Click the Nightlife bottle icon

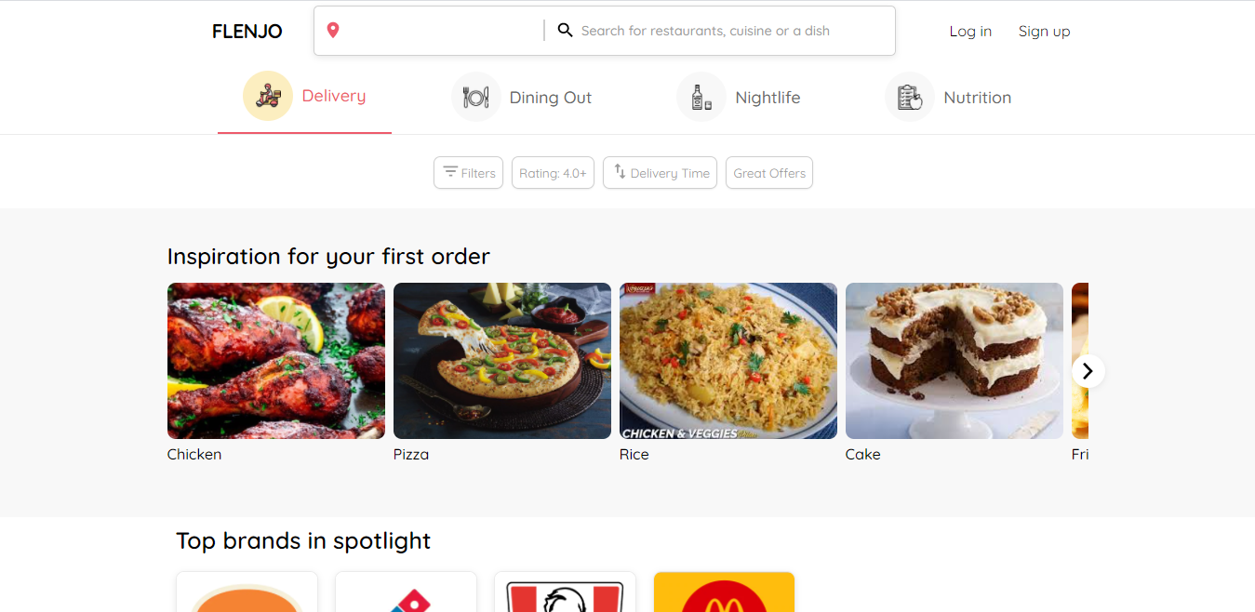tap(701, 97)
